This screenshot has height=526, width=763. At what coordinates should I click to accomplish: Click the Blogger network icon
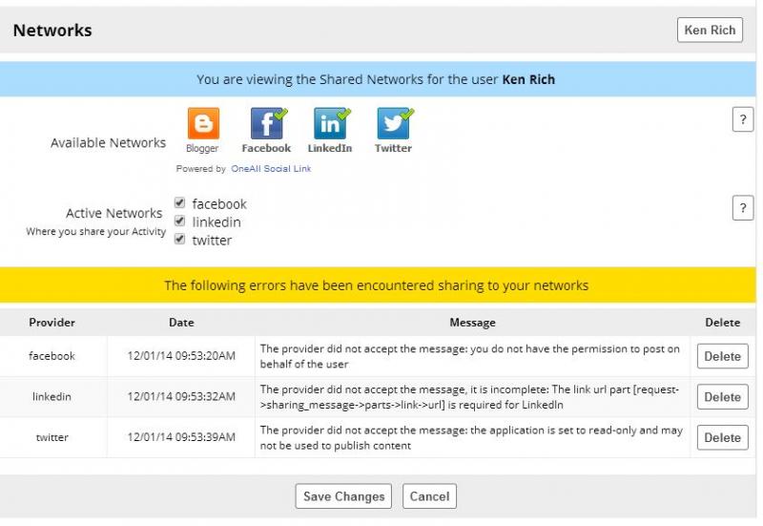[202, 124]
